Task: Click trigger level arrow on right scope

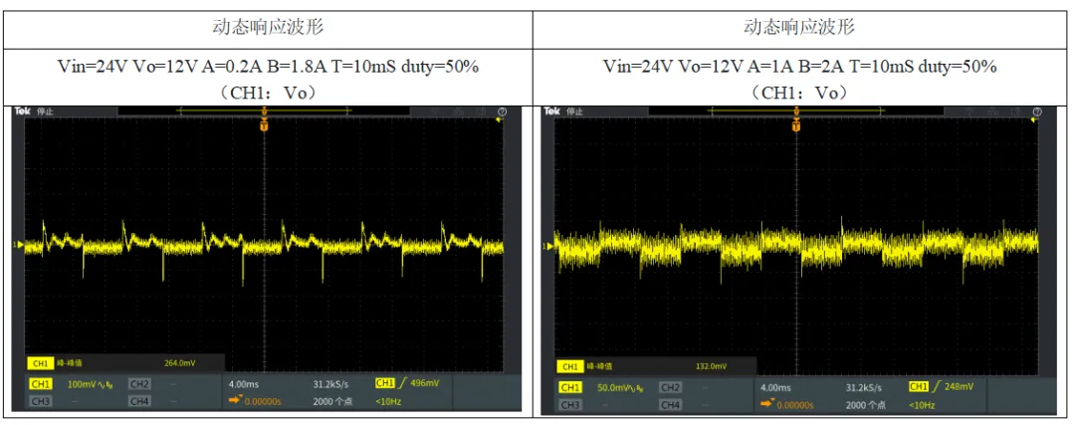Action: point(1034,121)
